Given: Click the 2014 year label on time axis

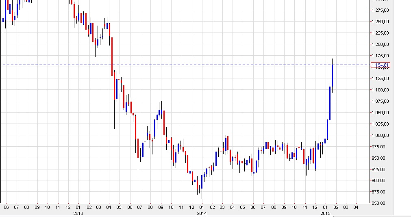Looking at the screenshot, I should coord(202,213).
